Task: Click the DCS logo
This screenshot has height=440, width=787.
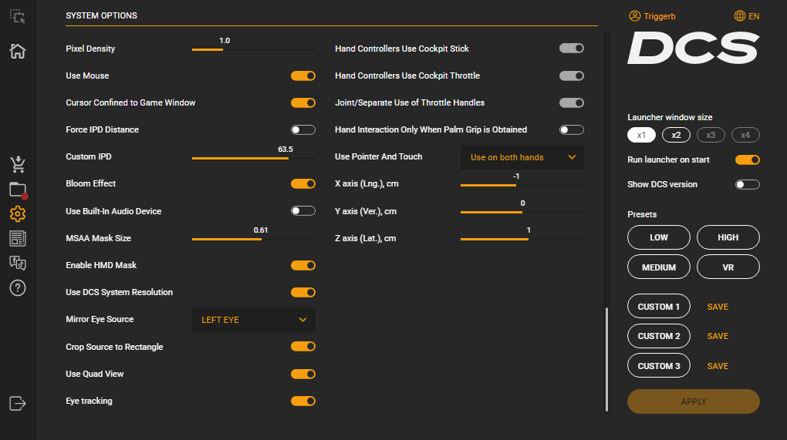Action: point(694,48)
